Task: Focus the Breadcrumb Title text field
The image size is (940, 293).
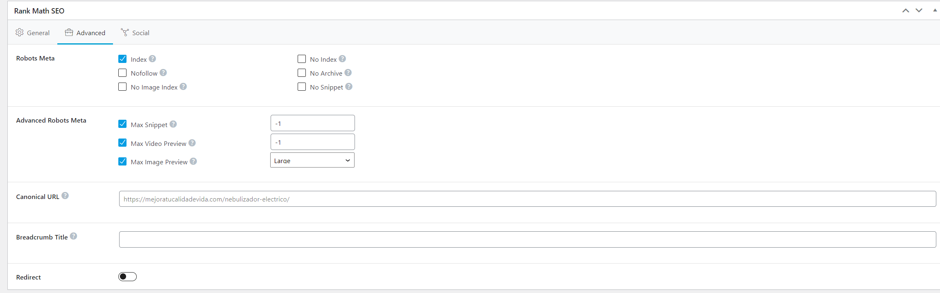Action: [527, 239]
